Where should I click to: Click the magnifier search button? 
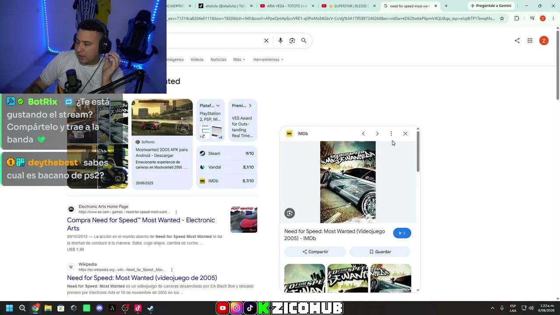pos(304,41)
